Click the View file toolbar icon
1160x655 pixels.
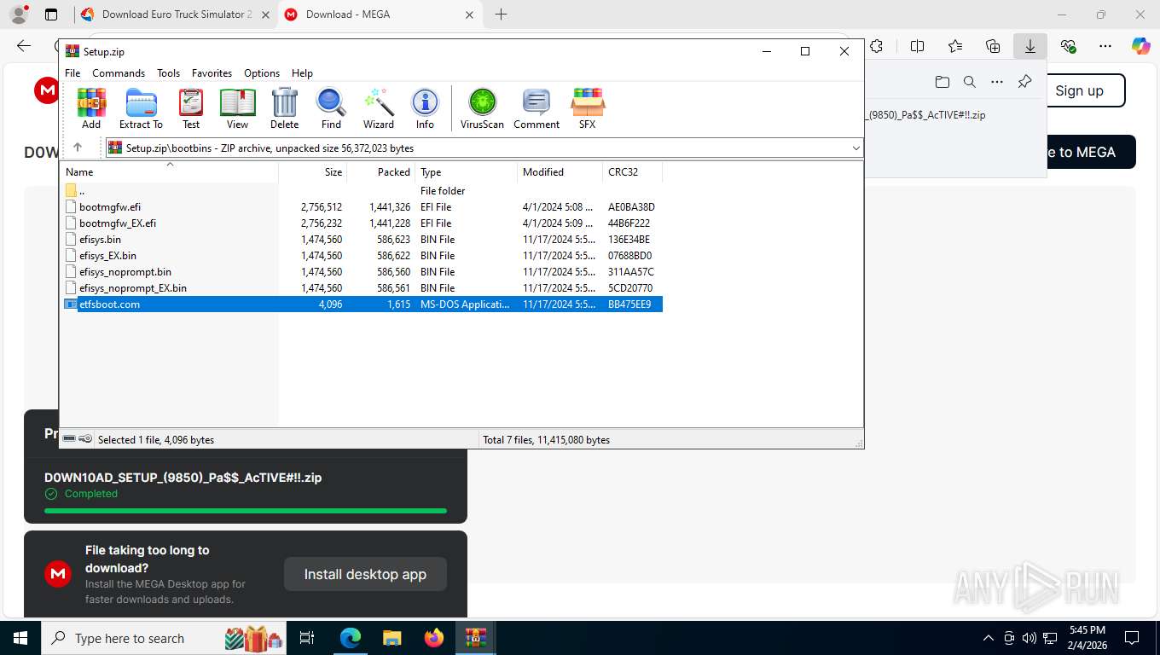click(x=237, y=108)
